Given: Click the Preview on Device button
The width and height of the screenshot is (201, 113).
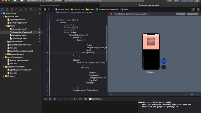Looking at the screenshot, I should coord(164,67).
